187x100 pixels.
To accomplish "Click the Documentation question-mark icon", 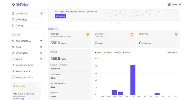I will click(x=13, y=41).
